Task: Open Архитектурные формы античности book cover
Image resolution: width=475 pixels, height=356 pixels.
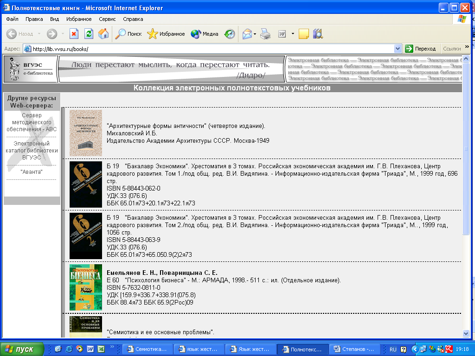Action: [86, 133]
